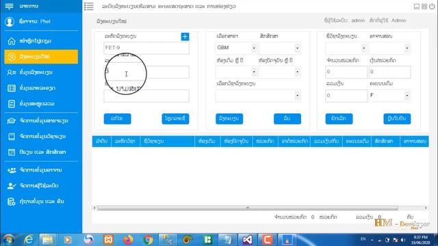
Task: Click the blue plus button above the FET-9 field
Action: (185, 36)
